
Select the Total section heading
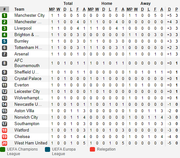pos(68,4)
